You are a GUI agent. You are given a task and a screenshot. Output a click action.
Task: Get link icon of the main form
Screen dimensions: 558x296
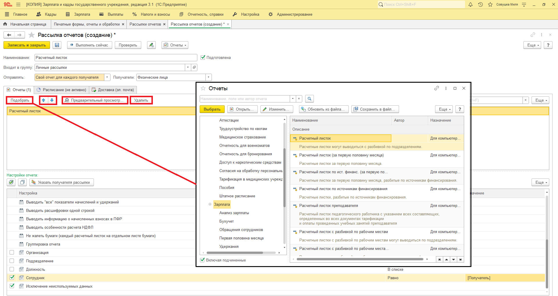point(533,35)
